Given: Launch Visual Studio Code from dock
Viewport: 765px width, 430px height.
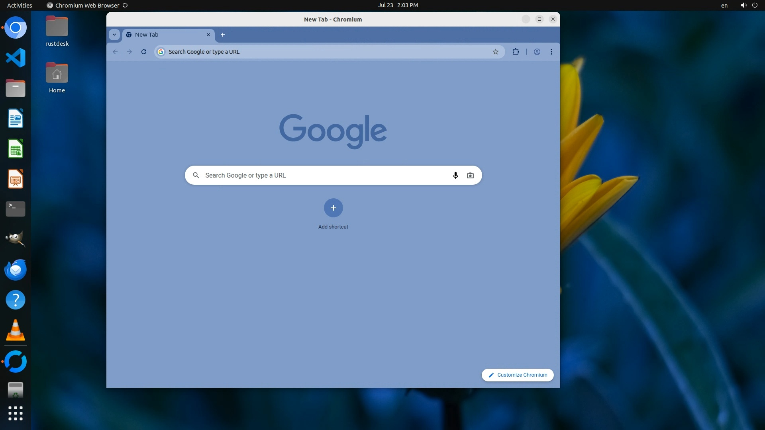Looking at the screenshot, I should pos(16,58).
